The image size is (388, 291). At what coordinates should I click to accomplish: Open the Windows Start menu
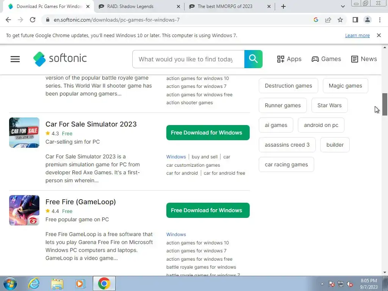[10, 283]
